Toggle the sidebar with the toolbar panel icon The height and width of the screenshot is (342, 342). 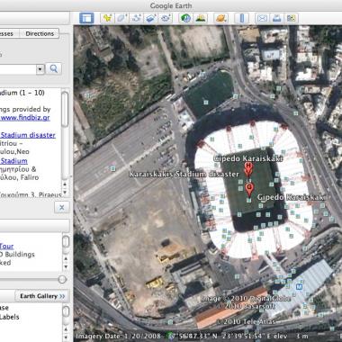[x=86, y=18]
